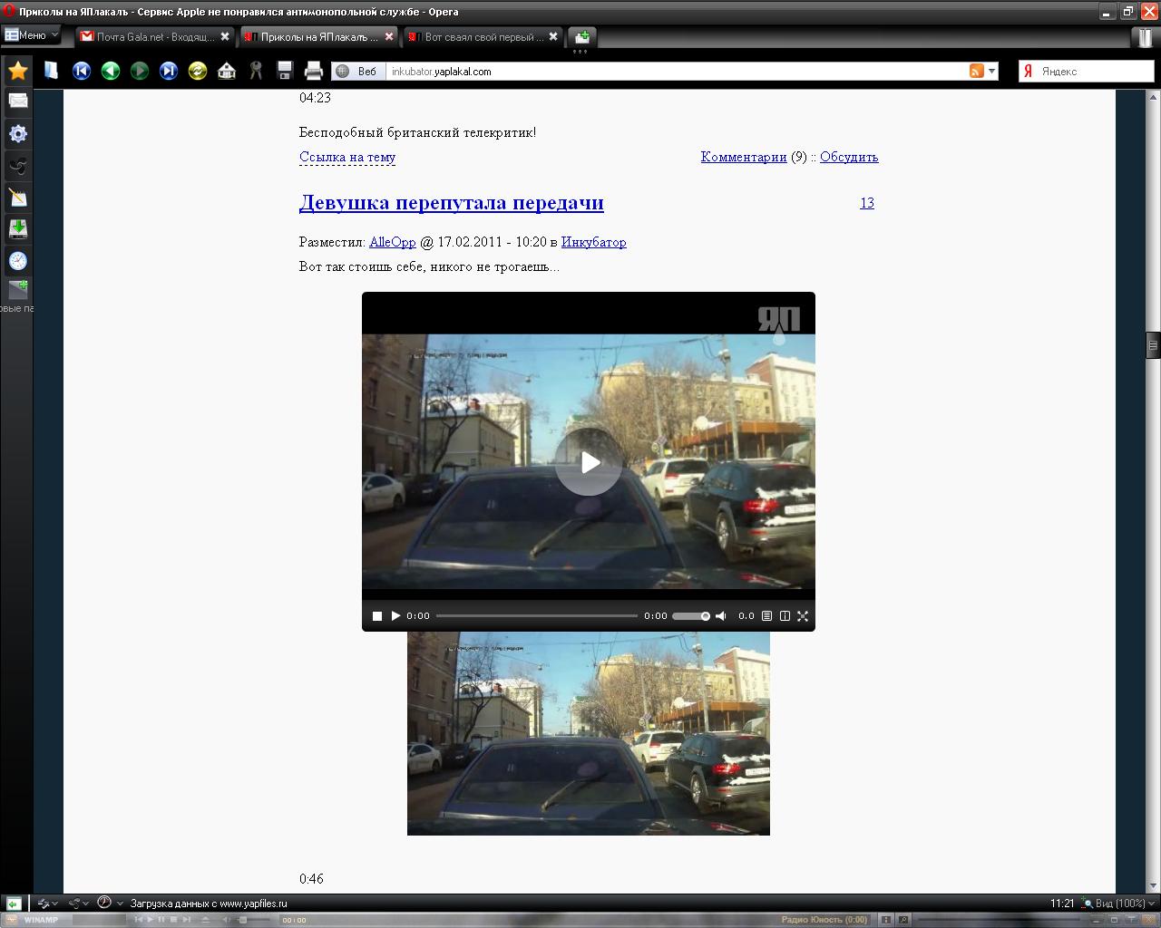
Task: Expand the RSS feed dropdown arrow
Action: [991, 71]
